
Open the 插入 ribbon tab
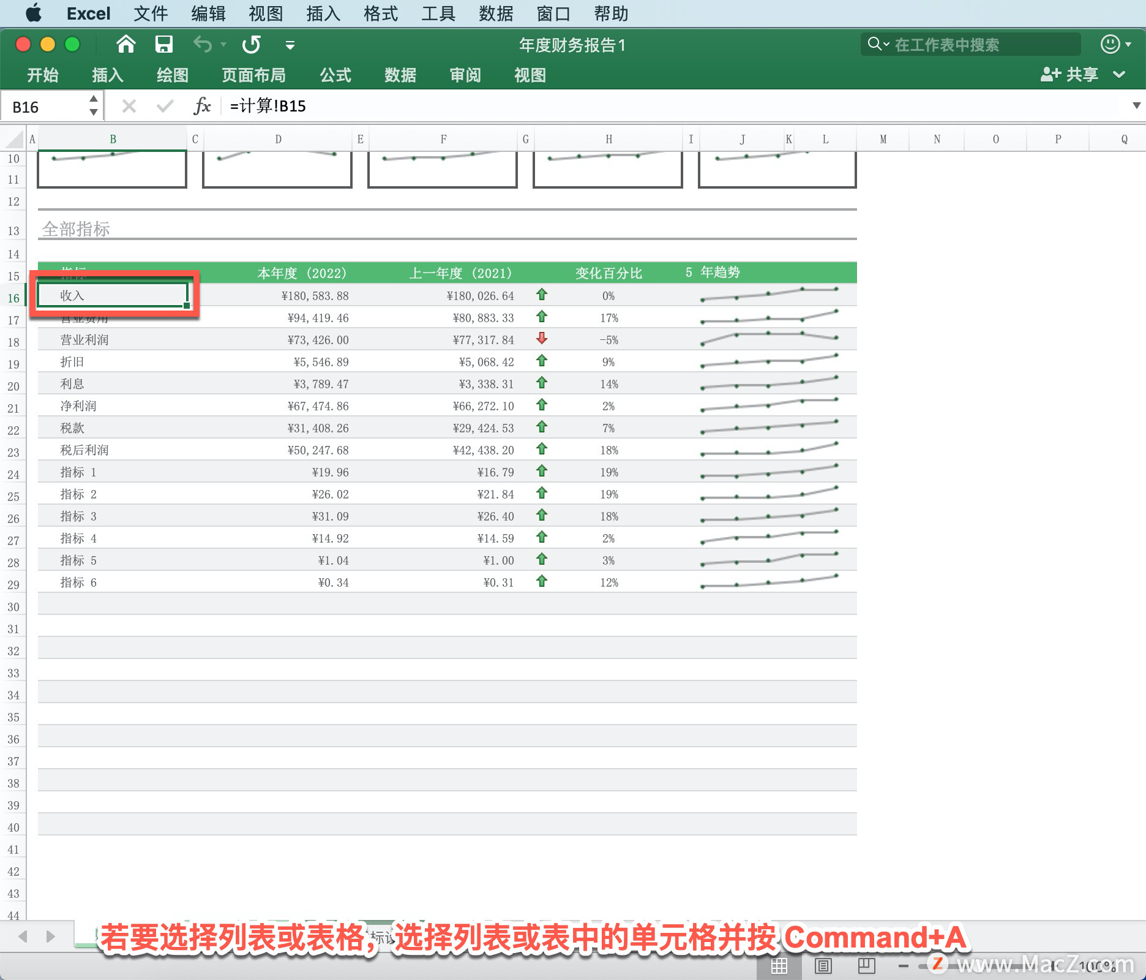[x=108, y=75]
